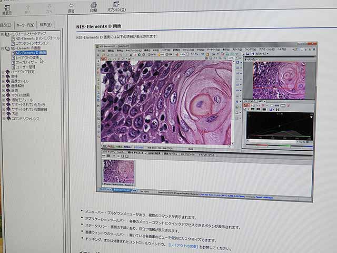Expand the サポートされている顕微鏡 node
Viewport: 337px width, 253px height.
4,109
